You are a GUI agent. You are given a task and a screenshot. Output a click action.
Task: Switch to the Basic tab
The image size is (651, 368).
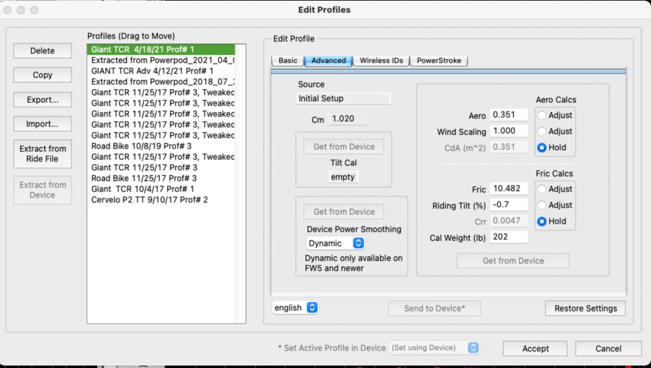click(x=287, y=61)
